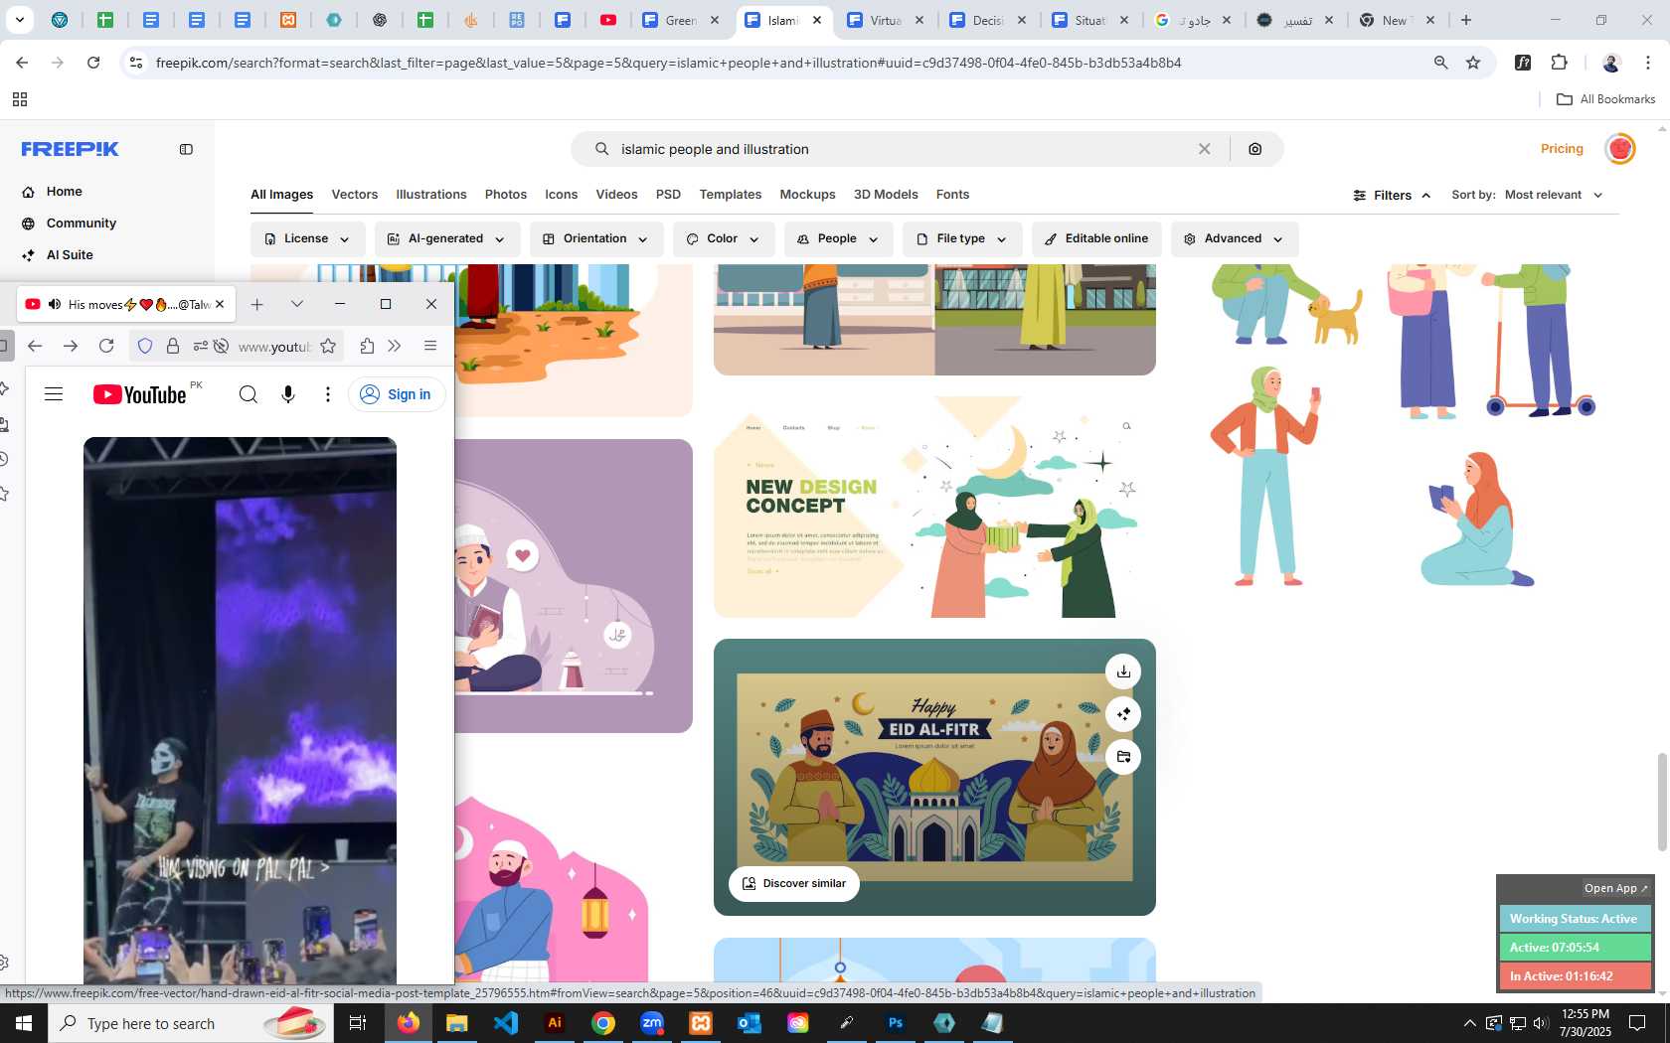Open Adobe Illustrator from the taskbar
This screenshot has height=1043, width=1670.
[555, 1023]
